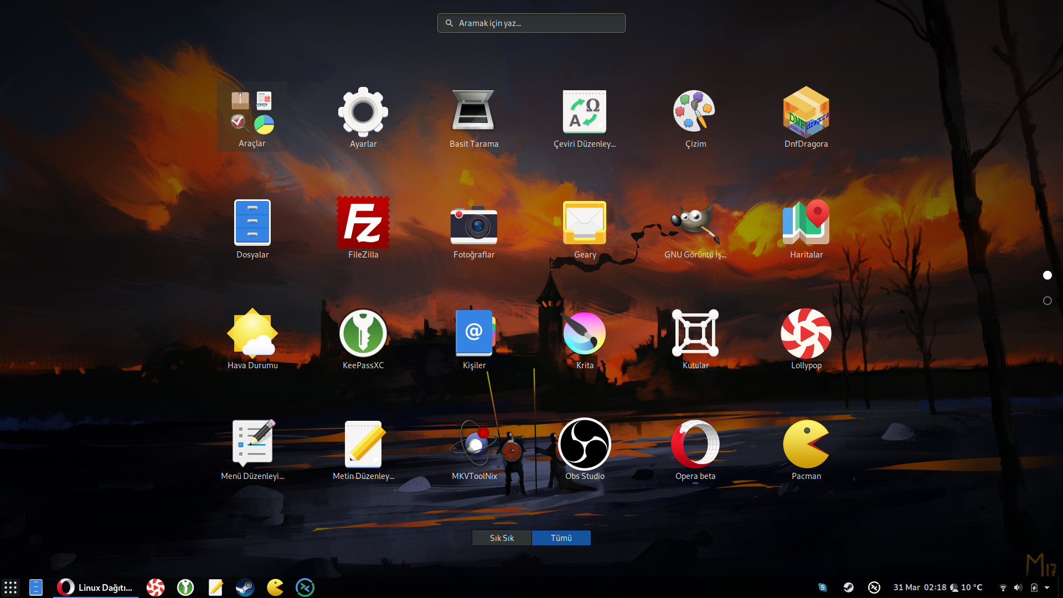Open Basit Tarama scanner app
This screenshot has height=598, width=1063.
point(474,117)
